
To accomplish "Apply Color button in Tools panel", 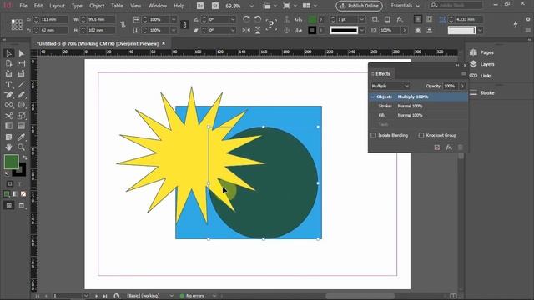I will coord(7,194).
